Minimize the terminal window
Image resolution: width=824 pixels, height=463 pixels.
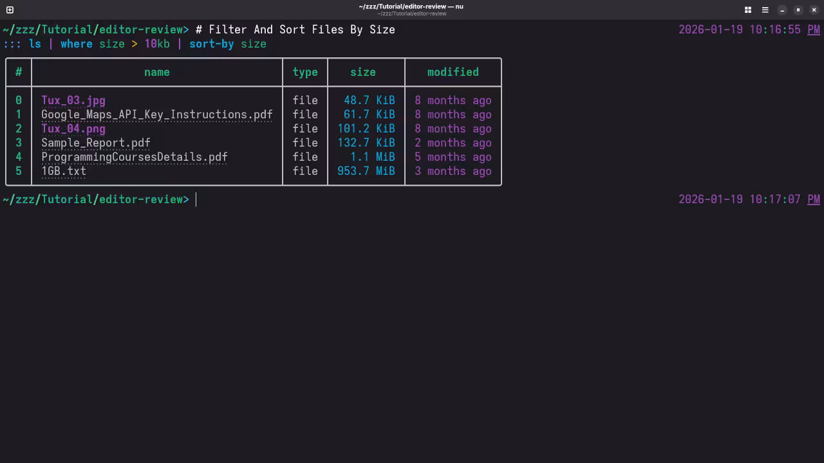point(782,10)
